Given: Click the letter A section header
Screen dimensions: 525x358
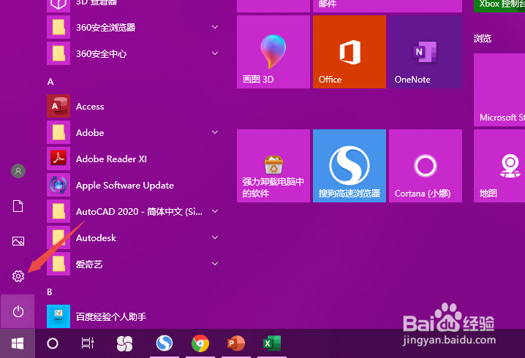Looking at the screenshot, I should pos(50,82).
